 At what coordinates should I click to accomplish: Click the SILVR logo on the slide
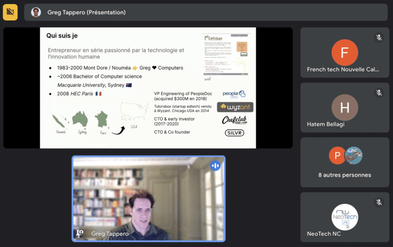coord(234,133)
